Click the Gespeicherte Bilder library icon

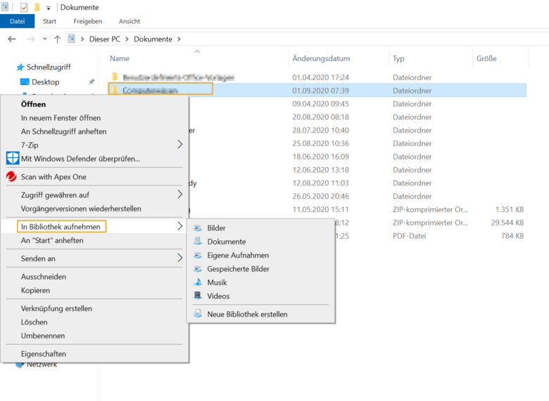pyautogui.click(x=198, y=269)
